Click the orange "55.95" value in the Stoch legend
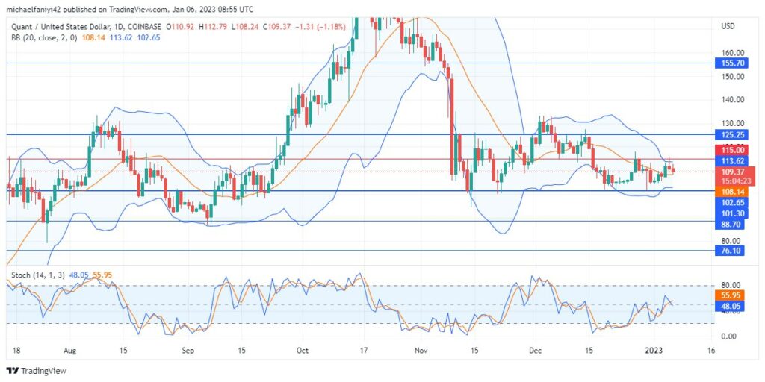This screenshot has width=765, height=382. pyautogui.click(x=102, y=275)
